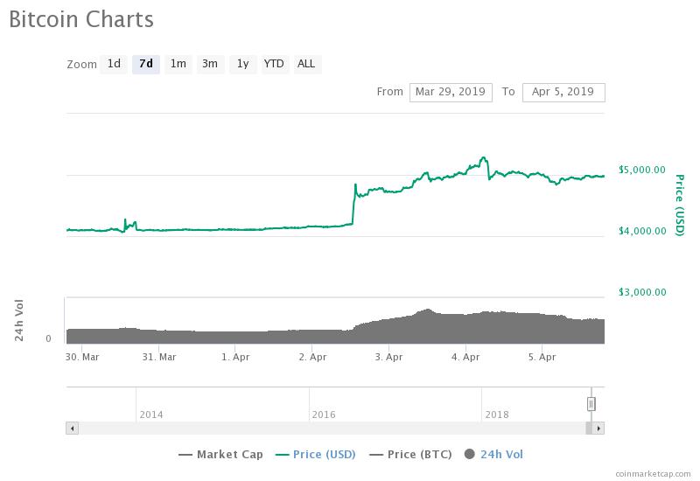The width and height of the screenshot is (700, 481).
Task: Click the 24h Vol gray circle icon
Action: pyautogui.click(x=470, y=454)
